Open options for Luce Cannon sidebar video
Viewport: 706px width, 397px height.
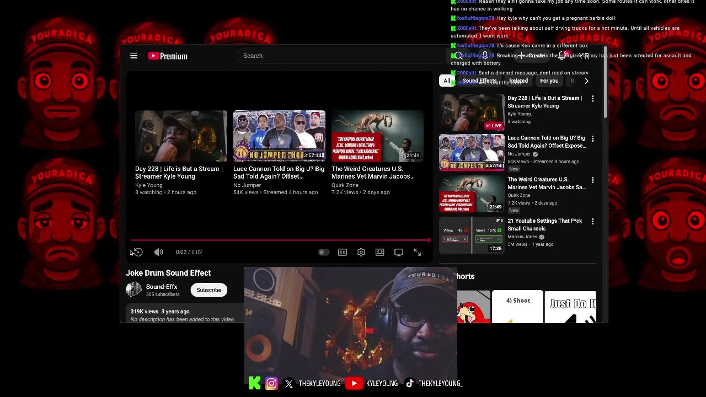pyautogui.click(x=593, y=139)
